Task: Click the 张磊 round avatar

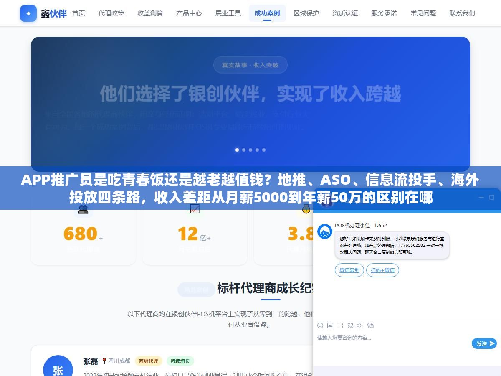Action: point(58,366)
